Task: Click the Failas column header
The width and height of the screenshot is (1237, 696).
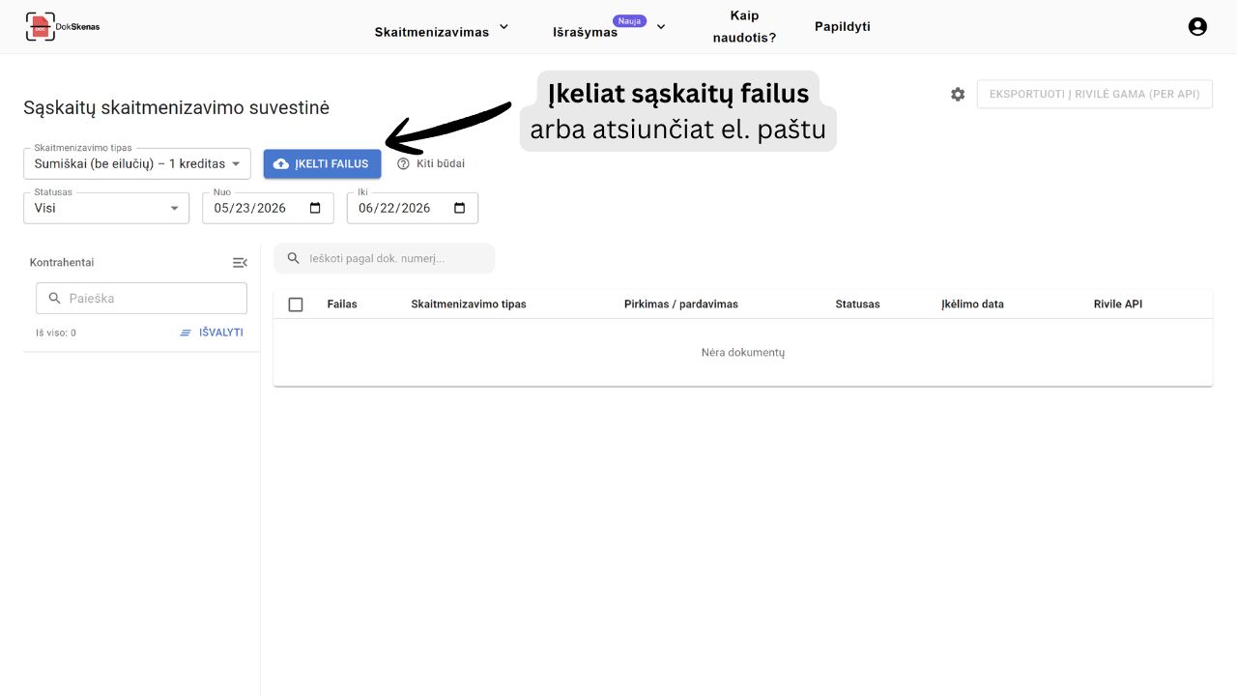Action: click(x=342, y=304)
